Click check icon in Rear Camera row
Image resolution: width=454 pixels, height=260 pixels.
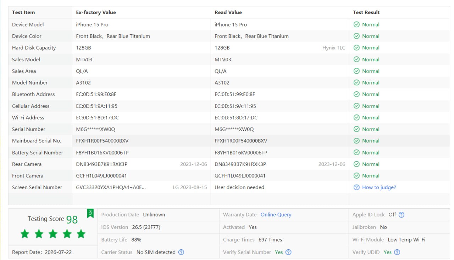click(356, 164)
